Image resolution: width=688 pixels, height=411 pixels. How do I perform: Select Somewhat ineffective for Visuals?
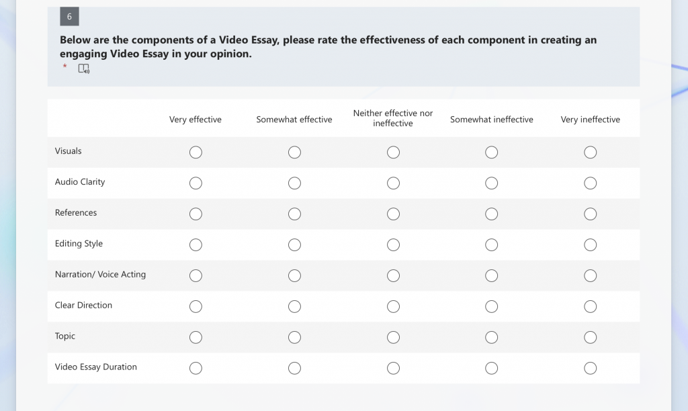click(x=491, y=152)
